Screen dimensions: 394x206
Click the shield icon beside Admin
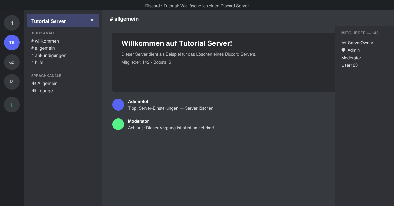pyautogui.click(x=343, y=50)
